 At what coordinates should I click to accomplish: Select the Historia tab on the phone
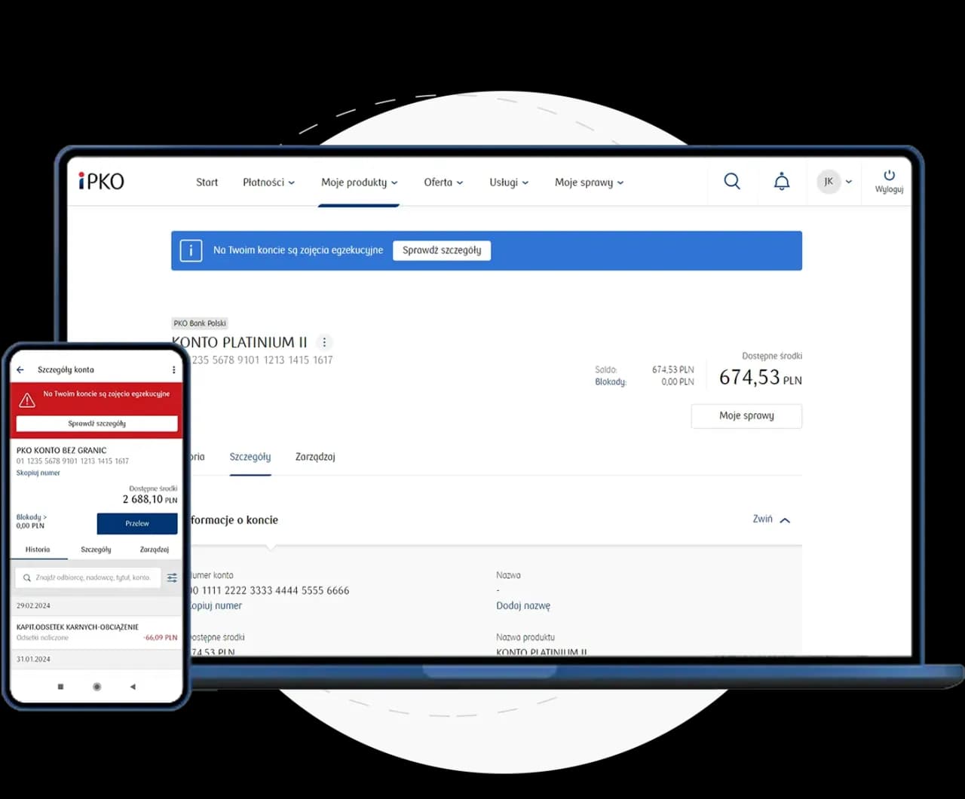click(x=38, y=550)
